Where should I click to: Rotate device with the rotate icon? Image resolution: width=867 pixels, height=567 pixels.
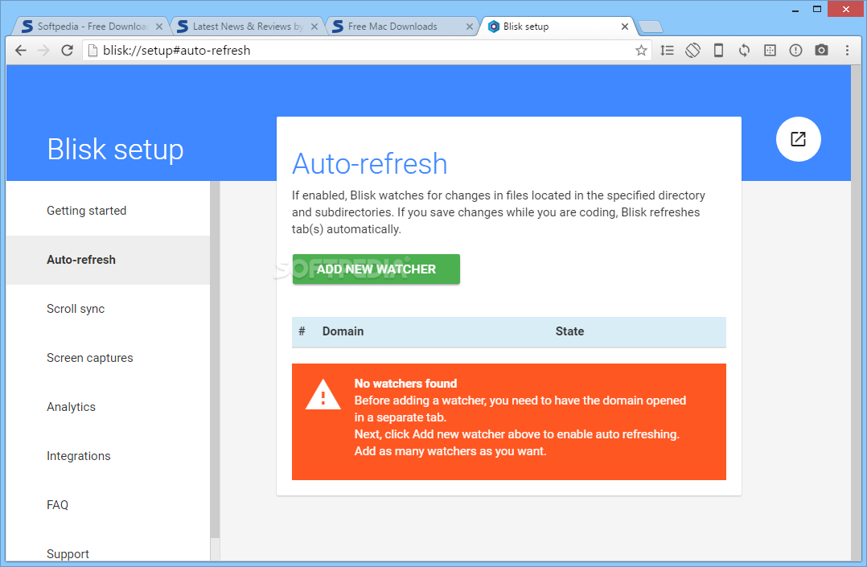tap(692, 51)
